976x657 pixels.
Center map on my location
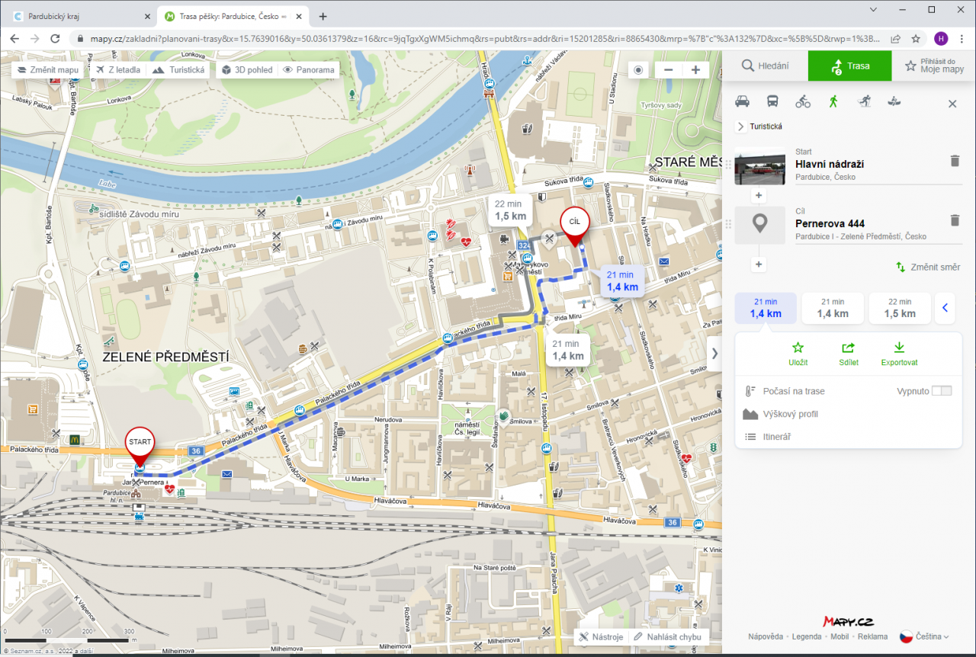[x=639, y=70]
